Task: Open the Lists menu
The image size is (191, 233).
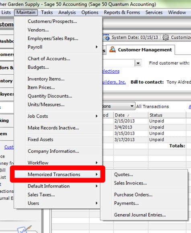Action: [6, 12]
